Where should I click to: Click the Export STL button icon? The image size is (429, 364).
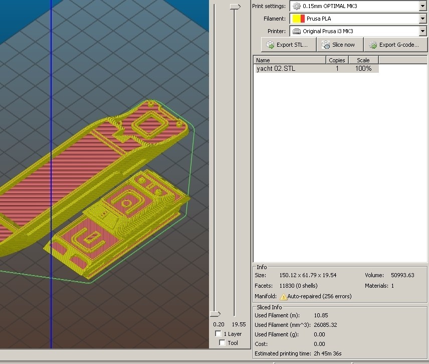[270, 45]
